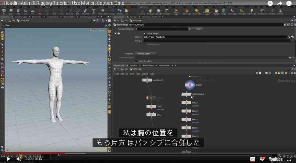
Task: Switch to the Geometry Spreadsheet tab
Action: pyautogui.click(x=88, y=17)
